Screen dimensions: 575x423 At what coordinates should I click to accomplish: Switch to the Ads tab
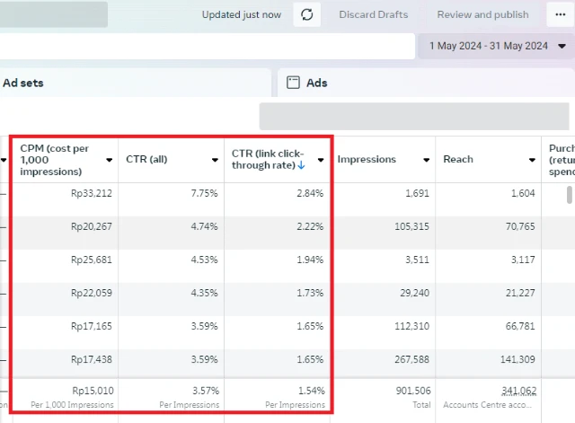316,83
